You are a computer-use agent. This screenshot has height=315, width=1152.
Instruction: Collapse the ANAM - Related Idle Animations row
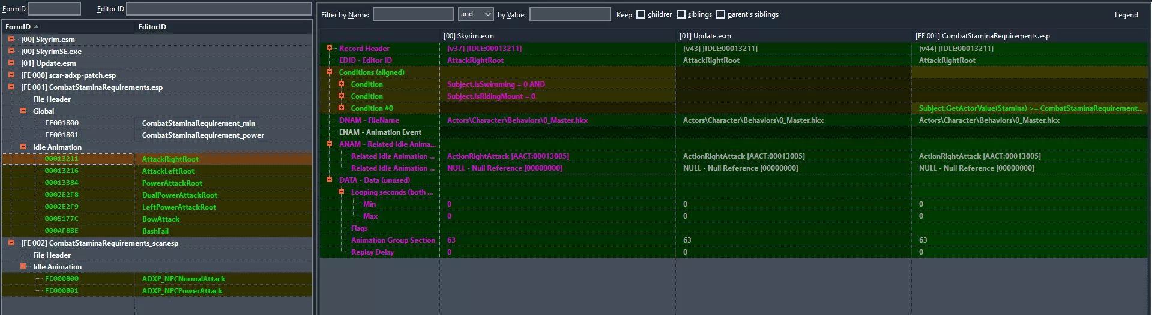(329, 144)
